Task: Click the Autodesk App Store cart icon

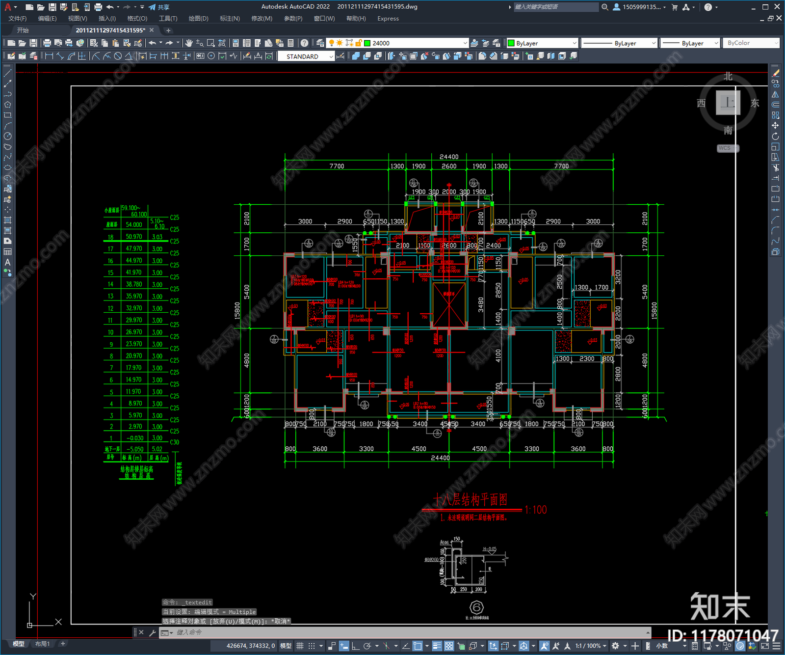Action: point(675,7)
